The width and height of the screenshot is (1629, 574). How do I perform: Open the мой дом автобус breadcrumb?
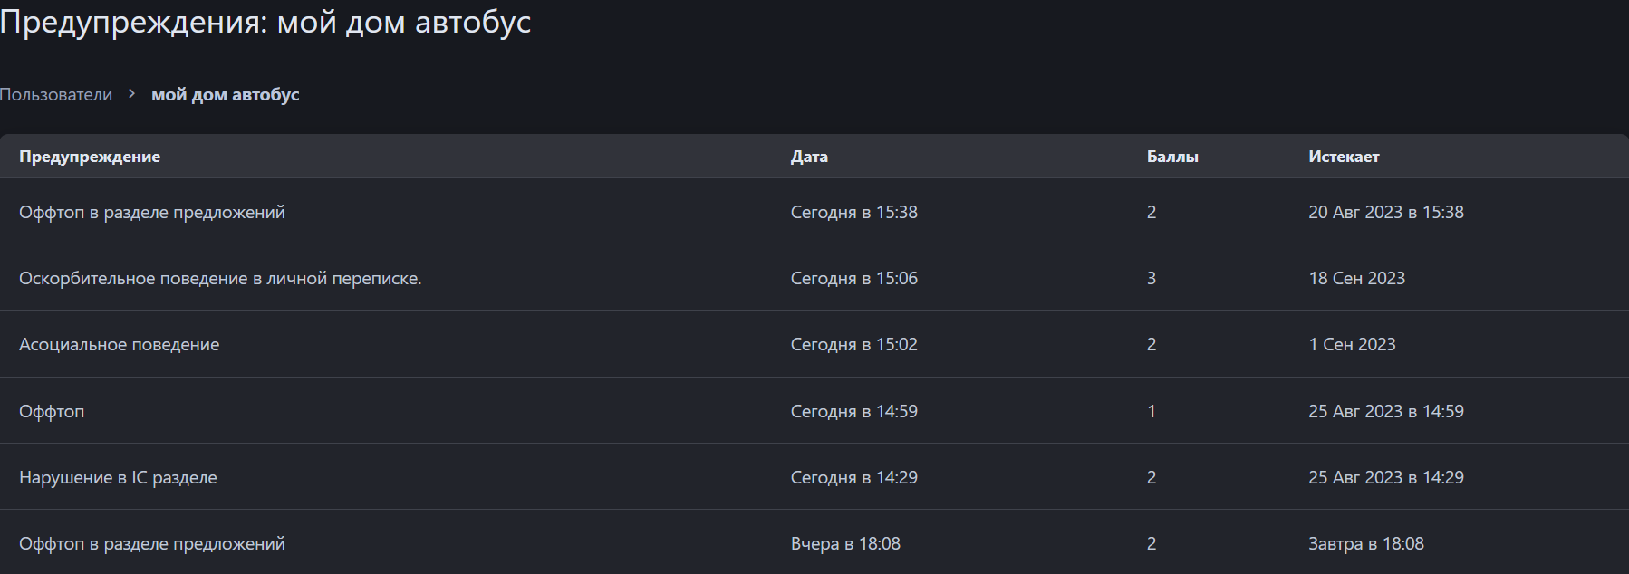click(x=225, y=95)
